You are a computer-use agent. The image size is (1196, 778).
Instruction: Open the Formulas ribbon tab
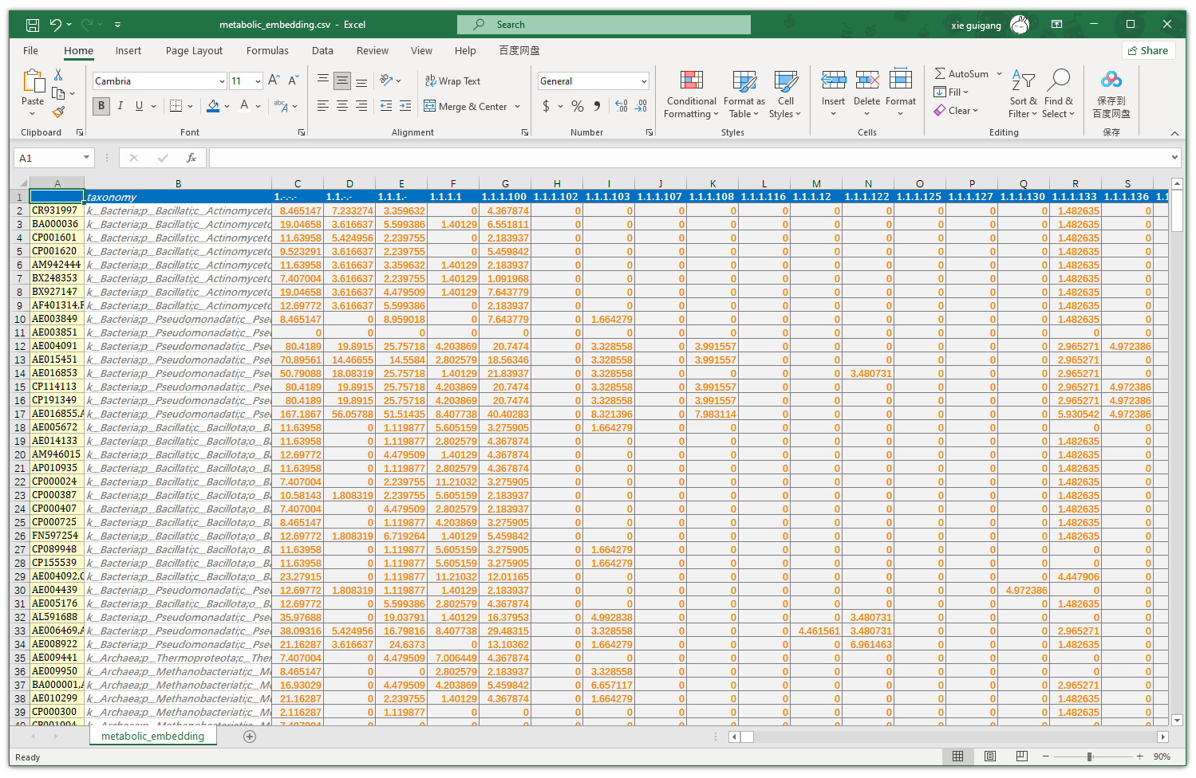[267, 50]
